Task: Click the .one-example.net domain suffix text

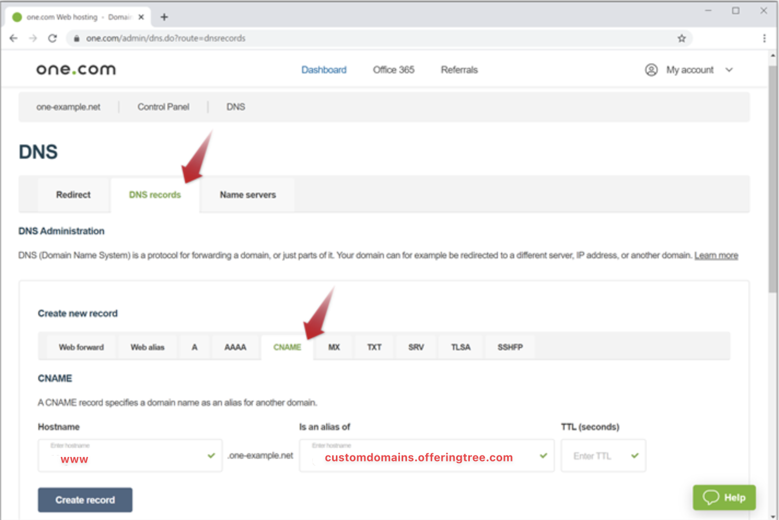Action: pos(260,455)
